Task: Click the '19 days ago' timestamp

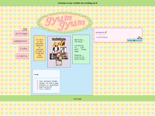Action: pyautogui.click(x=101, y=35)
